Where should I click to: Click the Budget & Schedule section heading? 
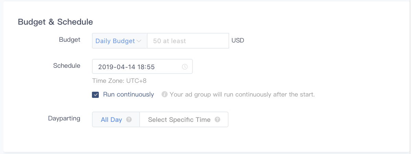(x=55, y=22)
